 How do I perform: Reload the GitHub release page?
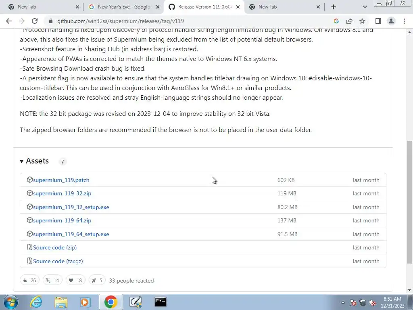[x=35, y=21]
